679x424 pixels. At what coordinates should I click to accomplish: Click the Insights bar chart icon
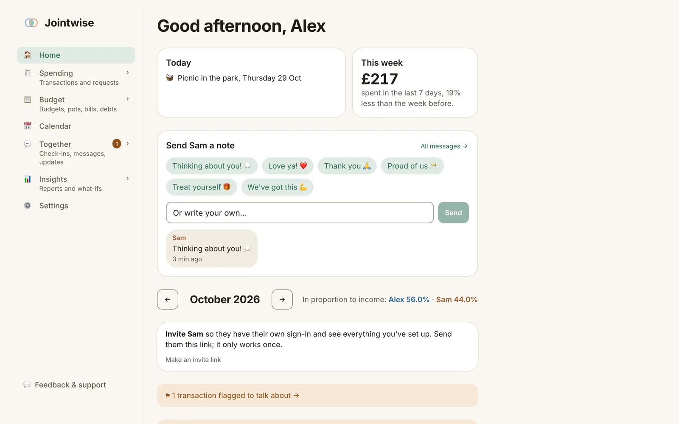pyautogui.click(x=28, y=179)
